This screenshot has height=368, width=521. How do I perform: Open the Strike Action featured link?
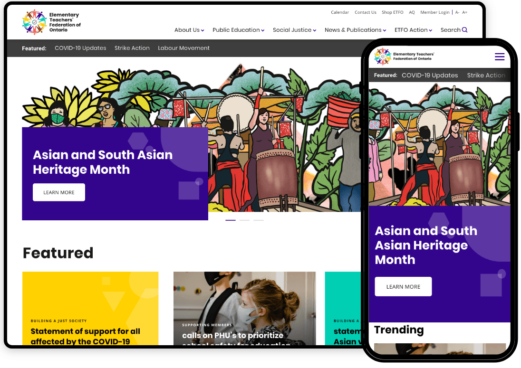(x=132, y=48)
